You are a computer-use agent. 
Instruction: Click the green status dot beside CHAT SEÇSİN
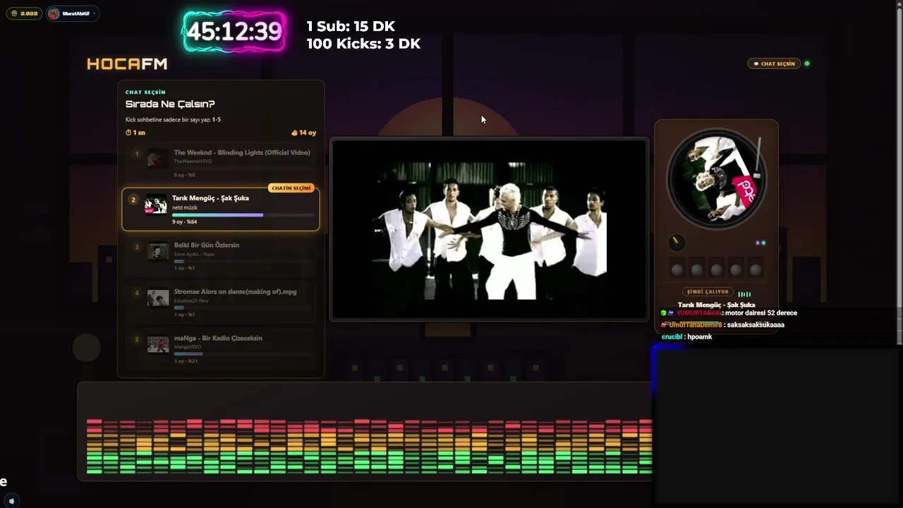tap(807, 64)
